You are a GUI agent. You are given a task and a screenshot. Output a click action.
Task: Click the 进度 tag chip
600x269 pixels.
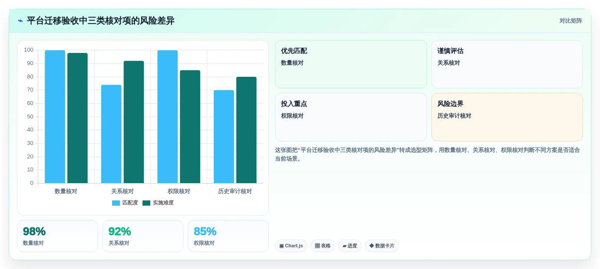point(350,246)
